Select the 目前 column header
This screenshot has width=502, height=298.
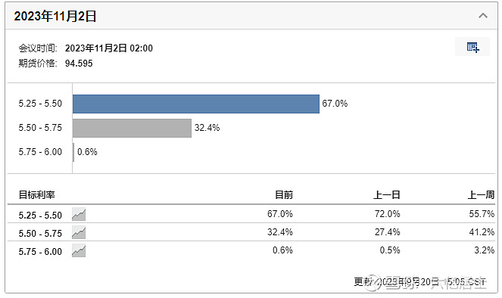(x=284, y=194)
